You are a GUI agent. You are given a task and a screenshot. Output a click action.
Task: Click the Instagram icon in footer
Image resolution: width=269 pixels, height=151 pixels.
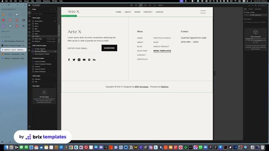click(79, 60)
